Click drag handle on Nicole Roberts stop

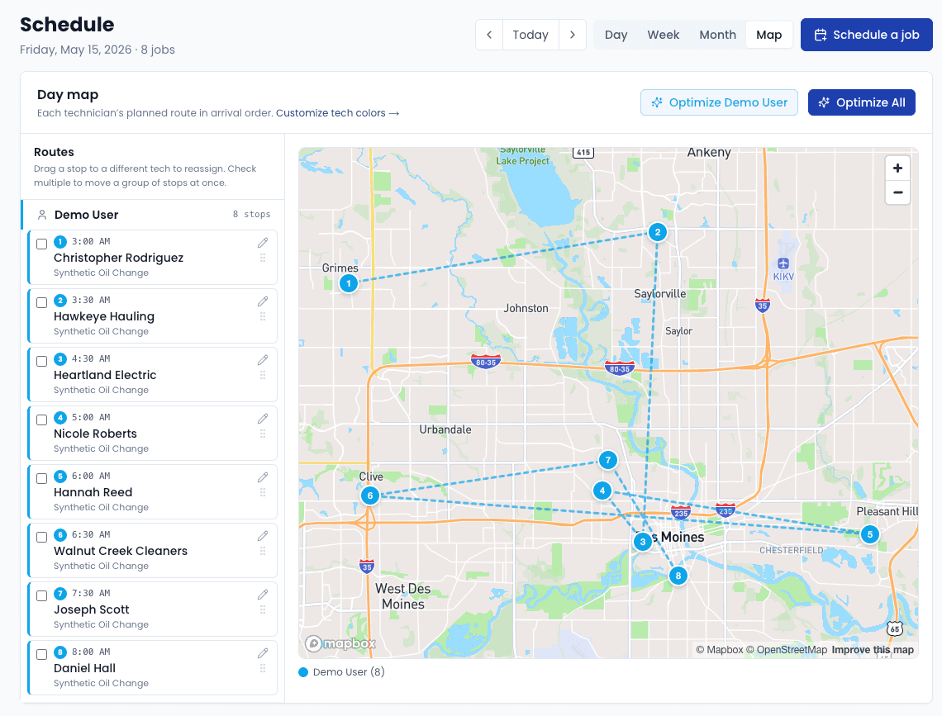263,434
